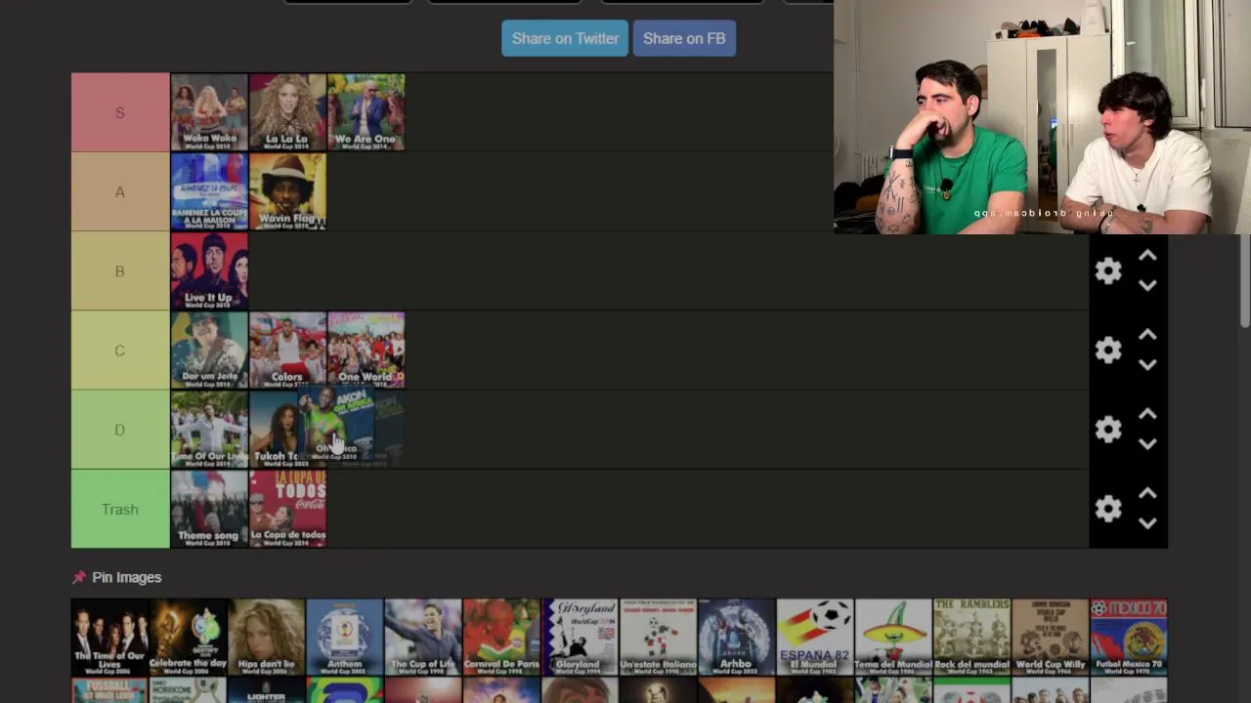This screenshot has width=1251, height=703.
Task: Select the S tier label
Action: coord(120,112)
